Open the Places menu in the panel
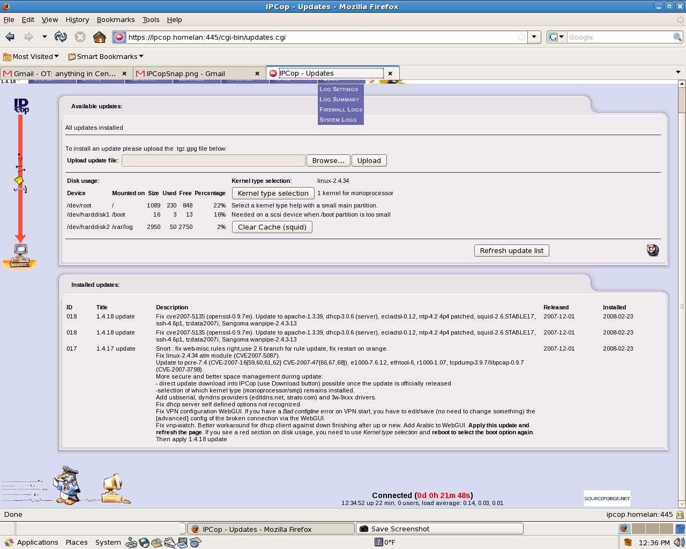Screen dimensions: 686x549 pyautogui.click(x=77, y=543)
